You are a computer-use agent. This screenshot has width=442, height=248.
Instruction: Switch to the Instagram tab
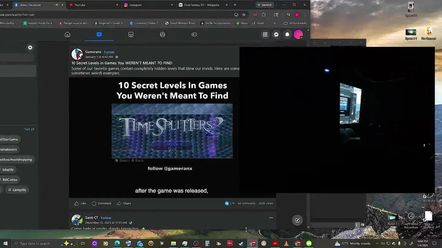tap(148, 5)
